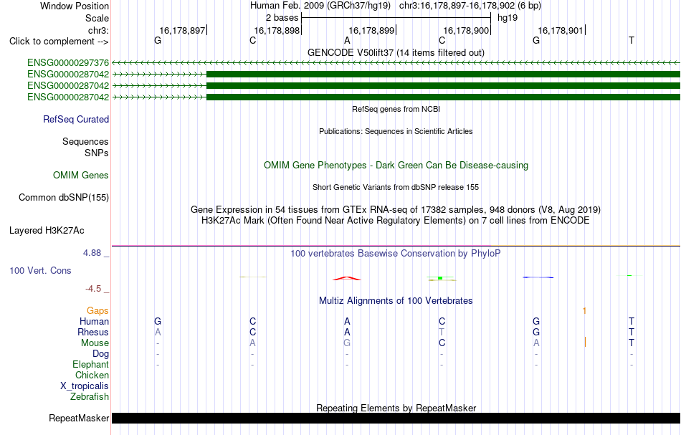Click position label 16,178,899 on ruler
Screen dimensions: 681x435
[371, 30]
